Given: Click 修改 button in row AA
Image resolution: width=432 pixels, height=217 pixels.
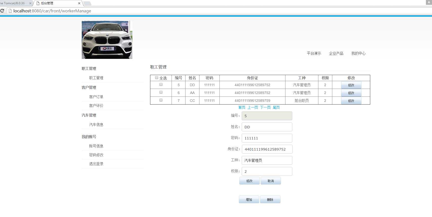Looking at the screenshot, I should (x=351, y=93).
